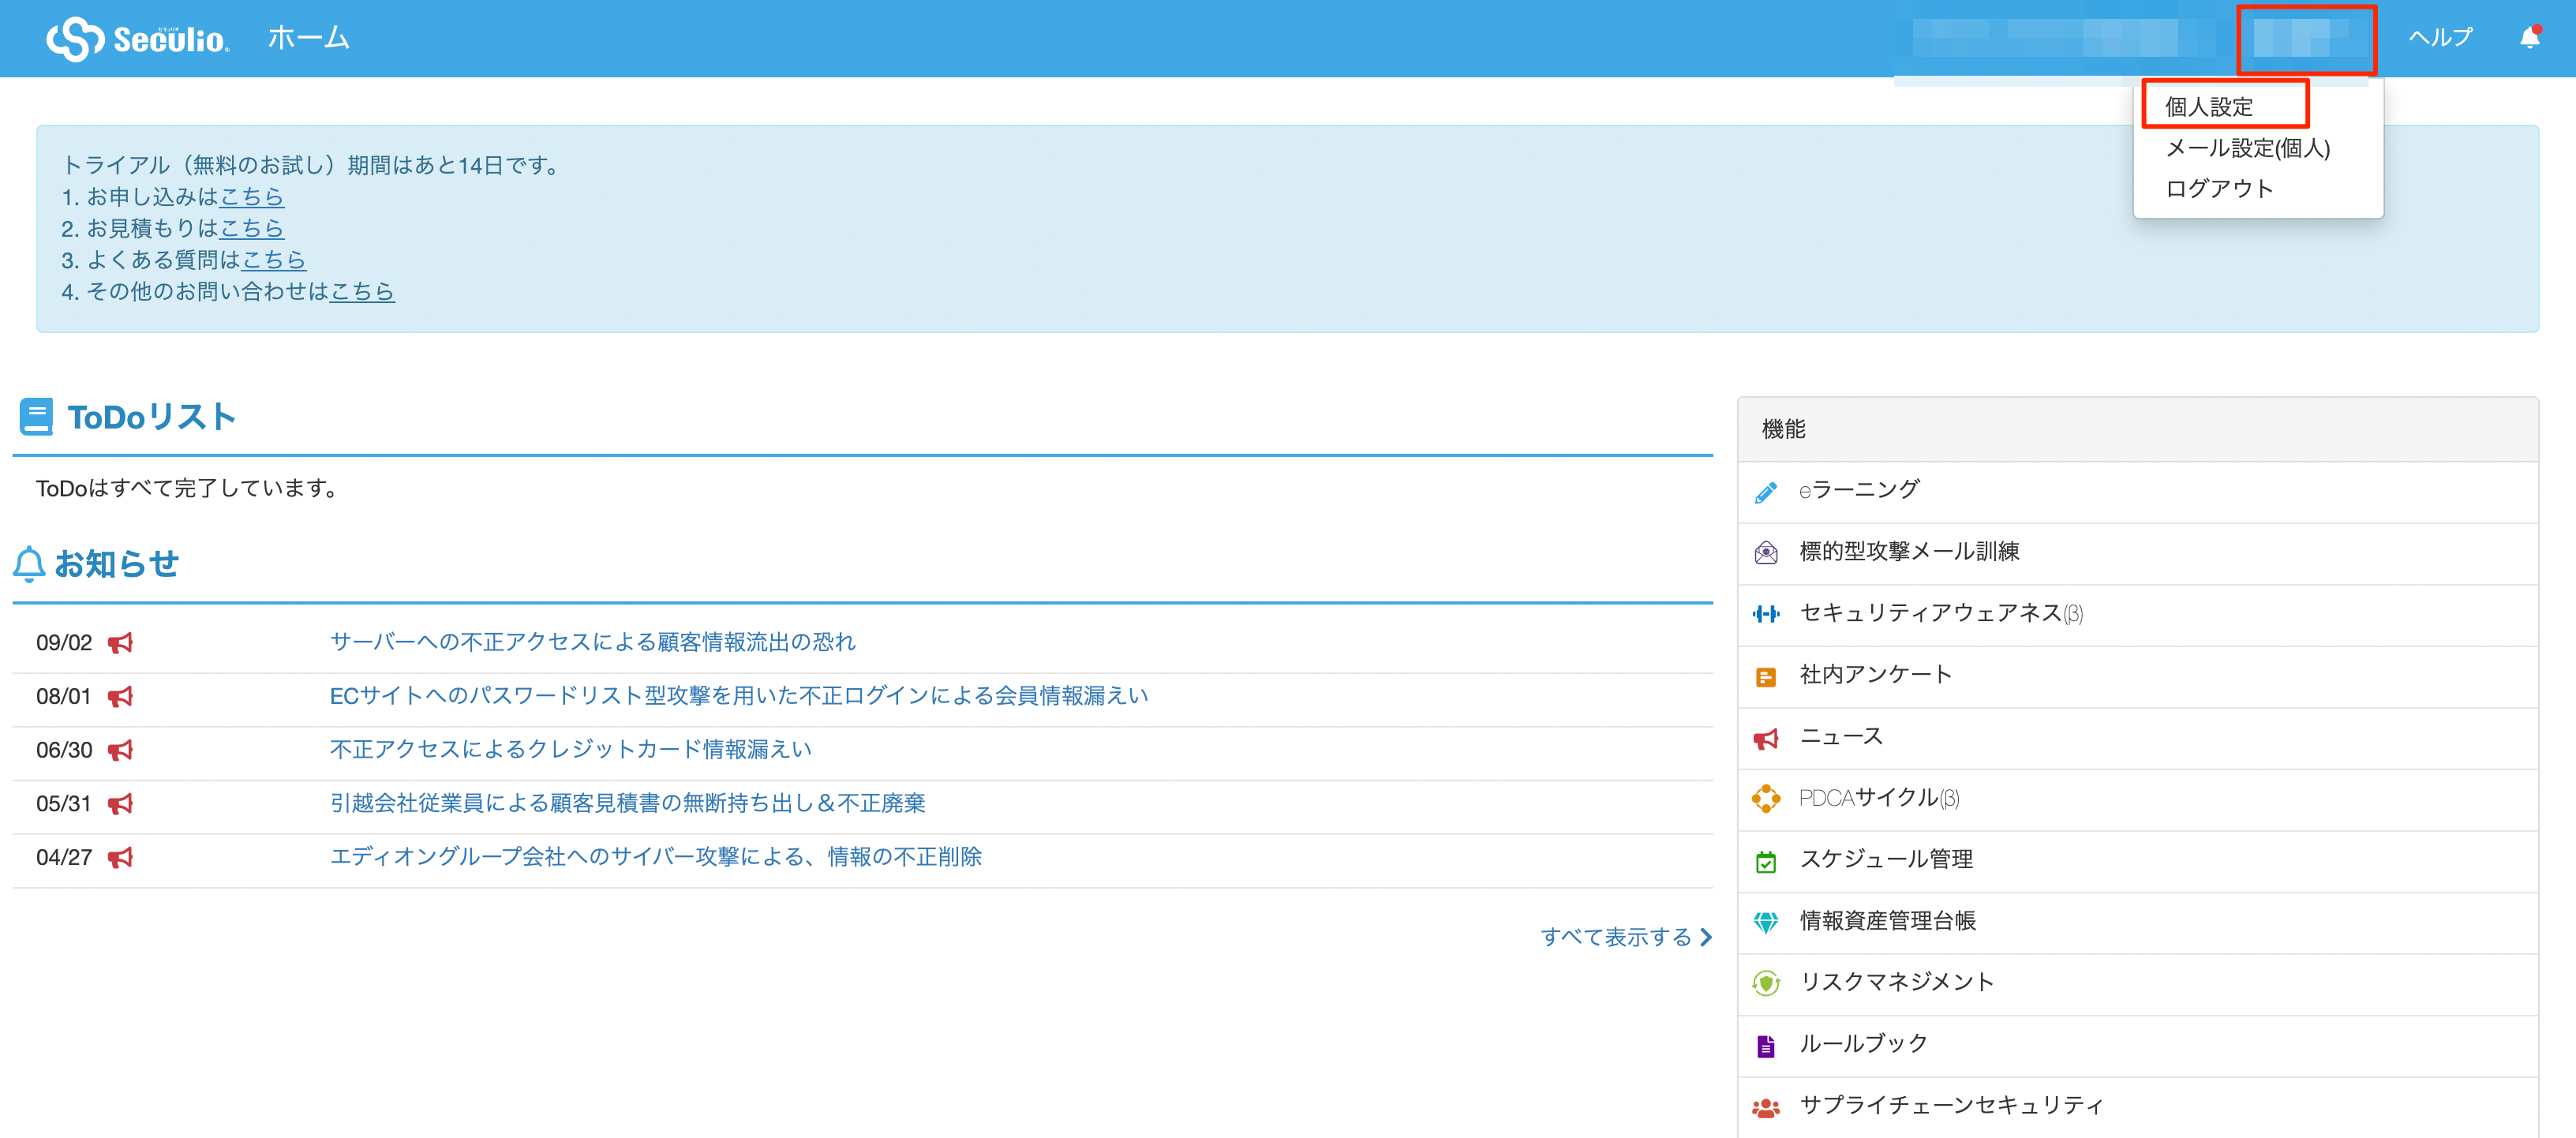This screenshot has width=2576, height=1138.
Task: Click ログアウト in the user menu
Action: pyautogui.click(x=2218, y=189)
